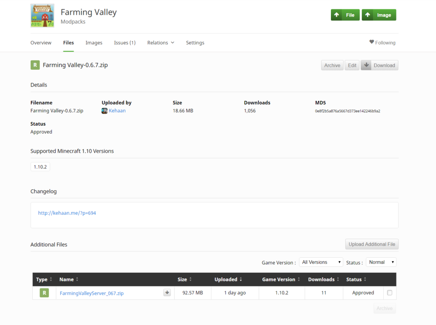Click the 92.57 MB size cell
Viewport: 436px width, 325px height.
(193, 293)
